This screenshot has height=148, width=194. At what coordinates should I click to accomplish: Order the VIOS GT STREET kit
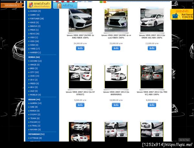[80, 105]
